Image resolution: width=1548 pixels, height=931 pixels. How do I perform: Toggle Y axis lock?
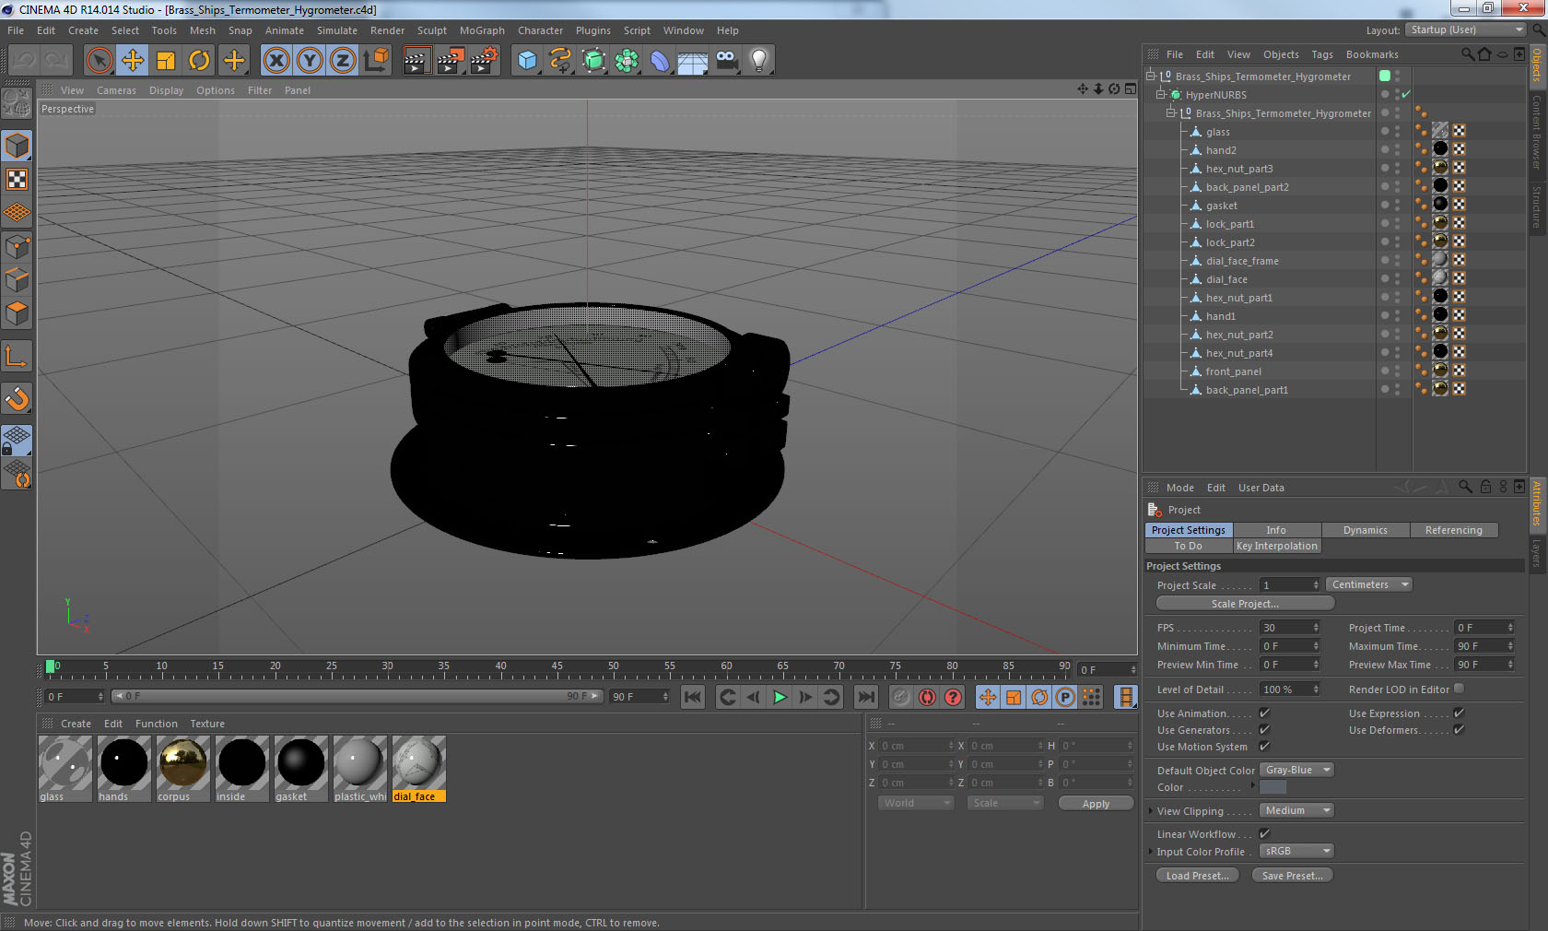[x=310, y=61]
